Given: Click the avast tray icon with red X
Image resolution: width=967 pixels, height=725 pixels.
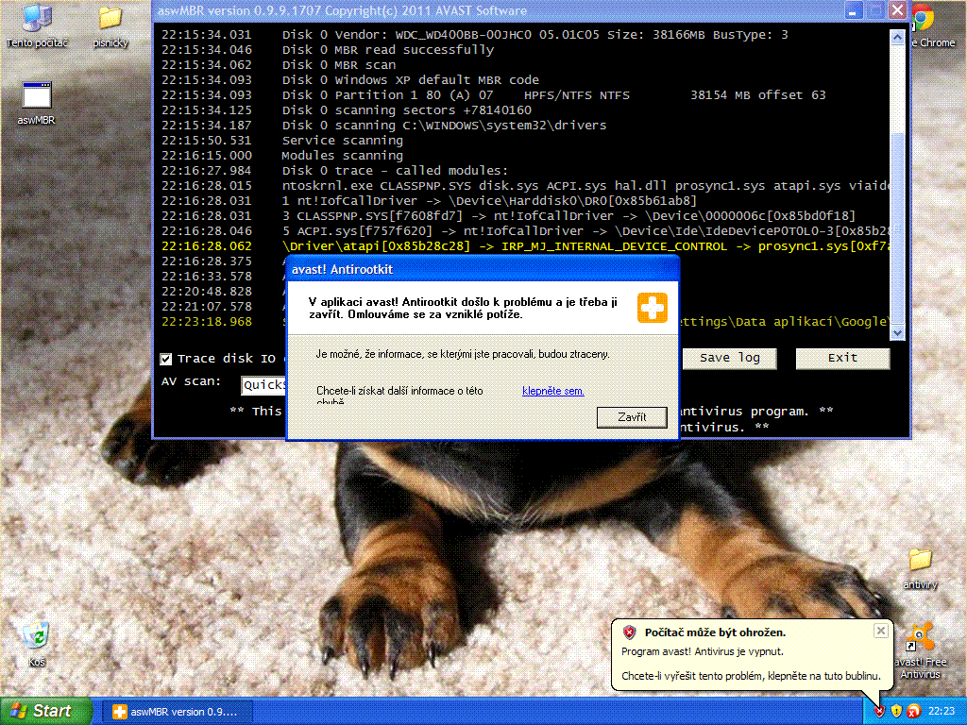Looking at the screenshot, I should click(x=914, y=711).
